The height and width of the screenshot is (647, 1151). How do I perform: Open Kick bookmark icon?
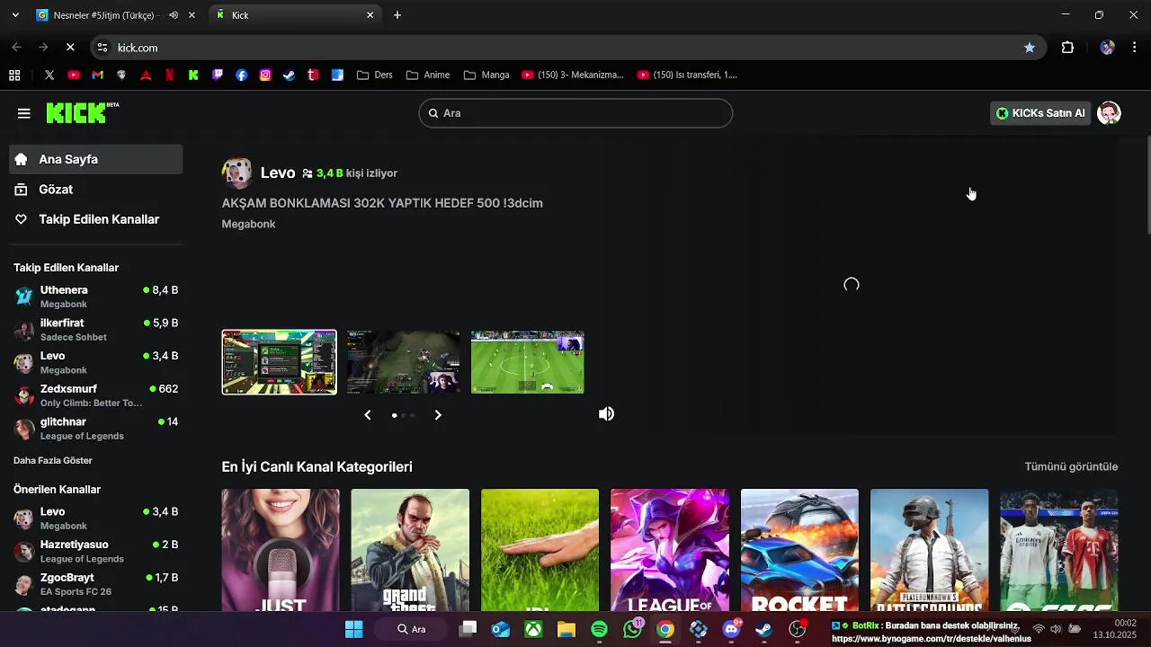[x=193, y=75]
